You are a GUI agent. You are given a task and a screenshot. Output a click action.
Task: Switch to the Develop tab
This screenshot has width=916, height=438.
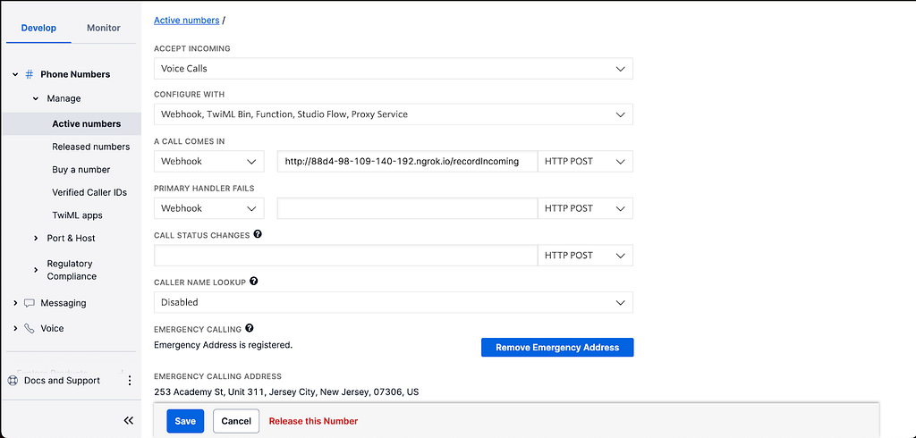coord(38,28)
